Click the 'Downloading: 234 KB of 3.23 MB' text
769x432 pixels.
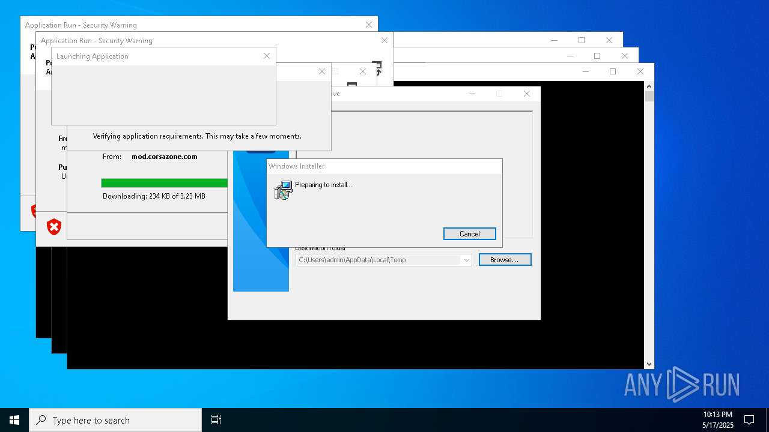[154, 196]
